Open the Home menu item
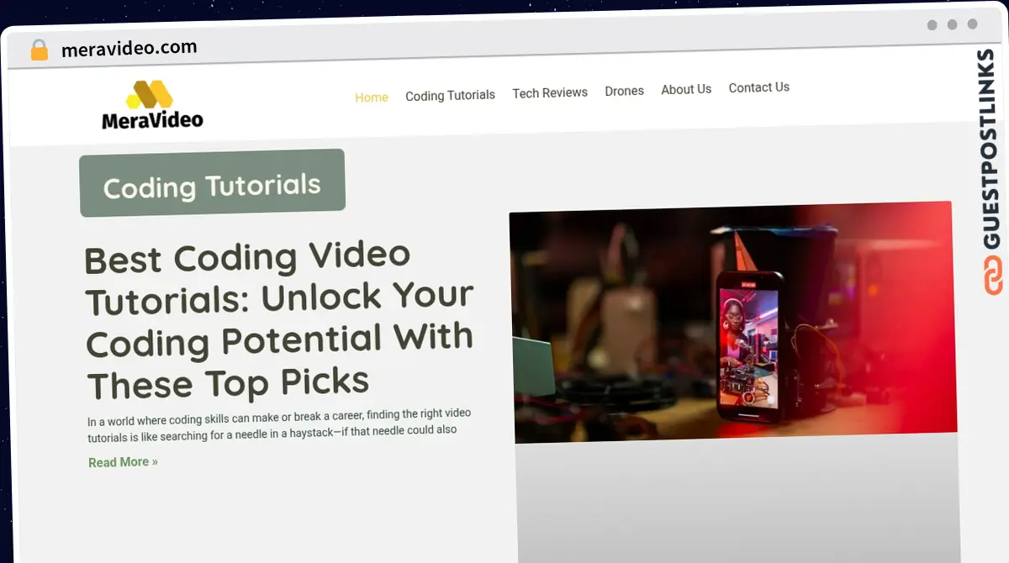Screen dimensions: 1009x563 tap(372, 97)
